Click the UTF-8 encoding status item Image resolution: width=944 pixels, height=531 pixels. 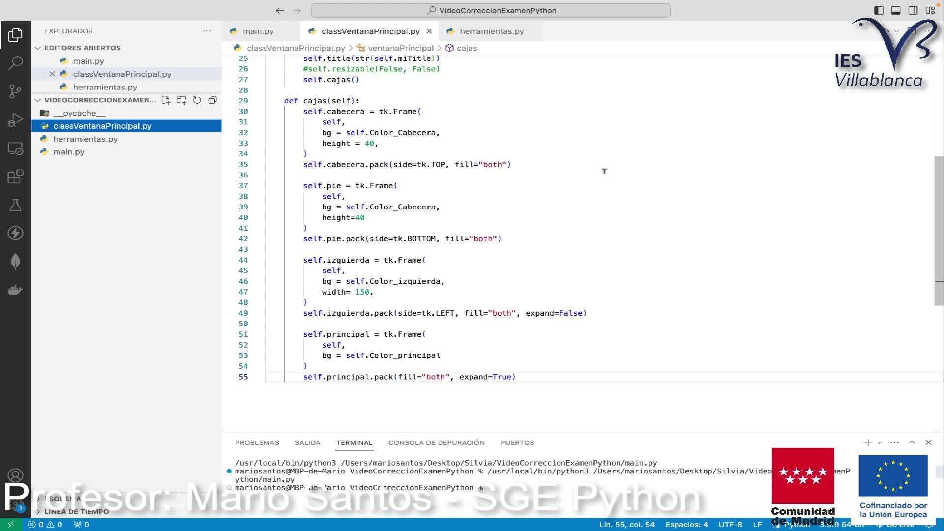730,525
